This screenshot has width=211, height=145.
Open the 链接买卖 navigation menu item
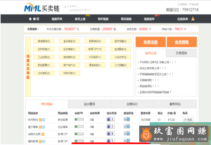(57, 19)
